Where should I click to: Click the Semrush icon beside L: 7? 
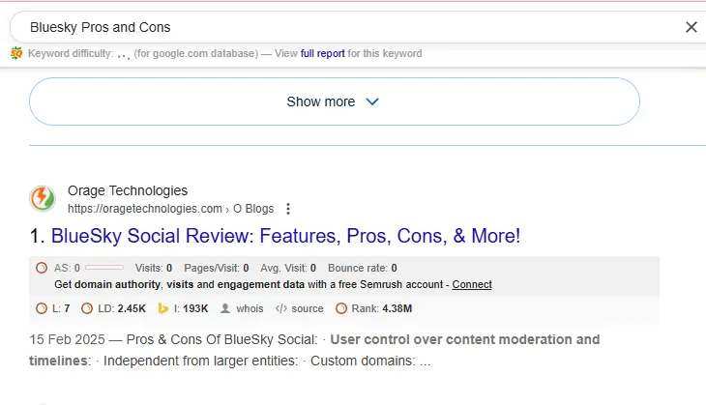click(42, 308)
